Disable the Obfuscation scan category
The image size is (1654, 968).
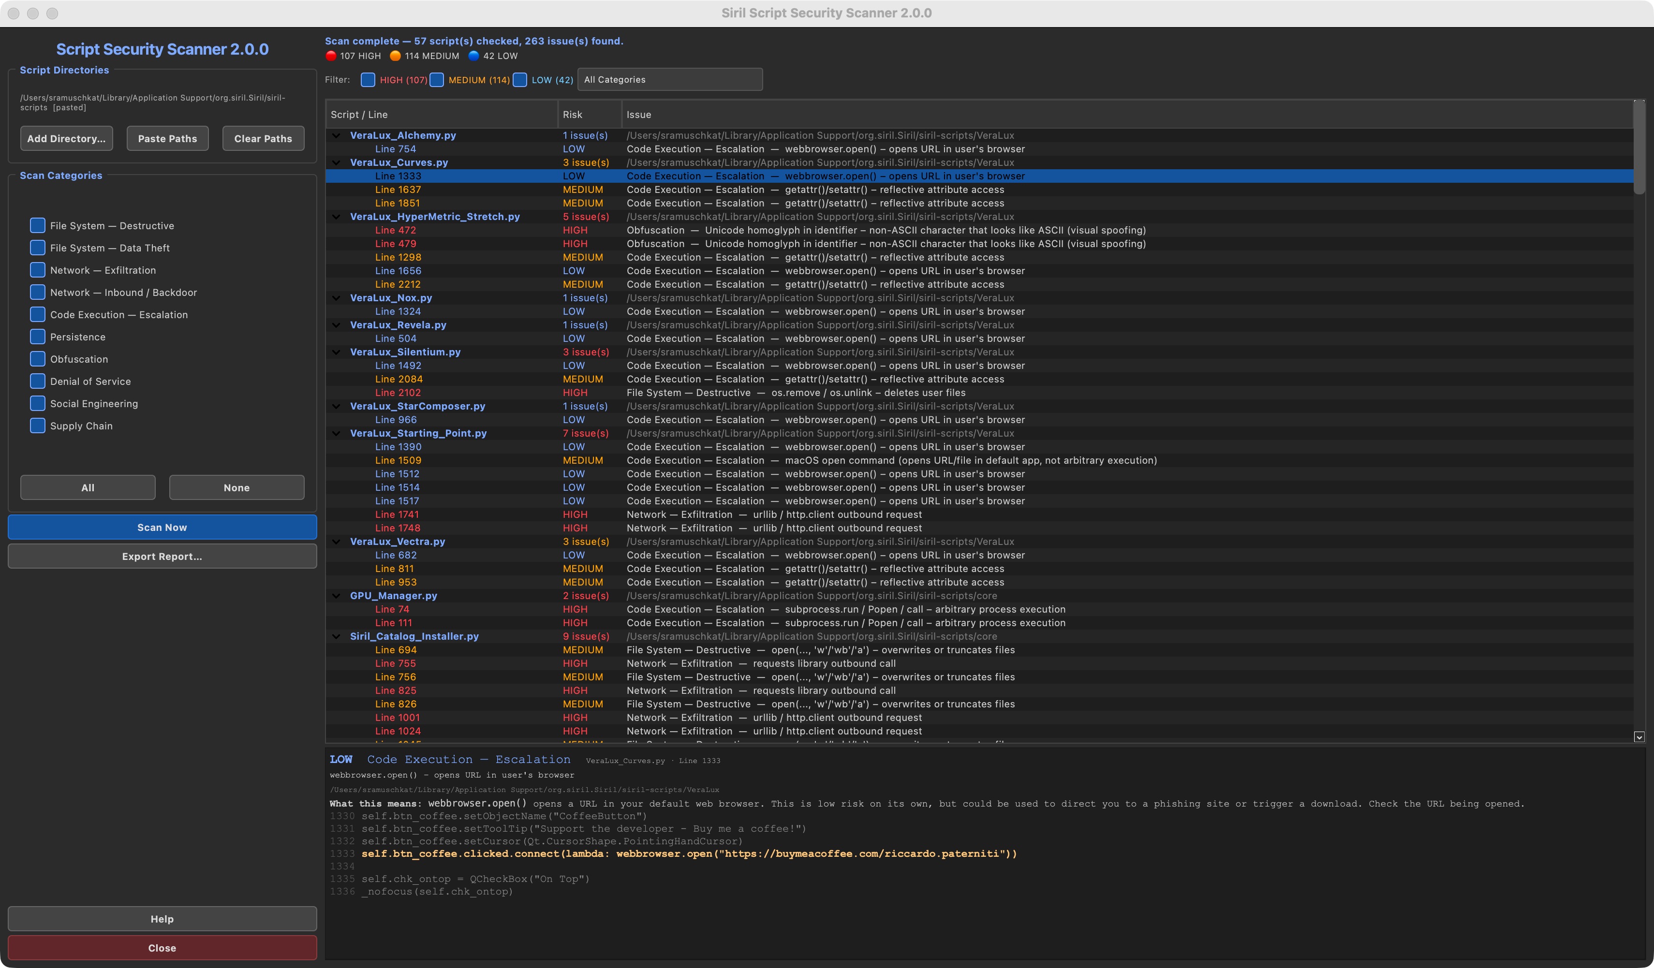[37, 359]
